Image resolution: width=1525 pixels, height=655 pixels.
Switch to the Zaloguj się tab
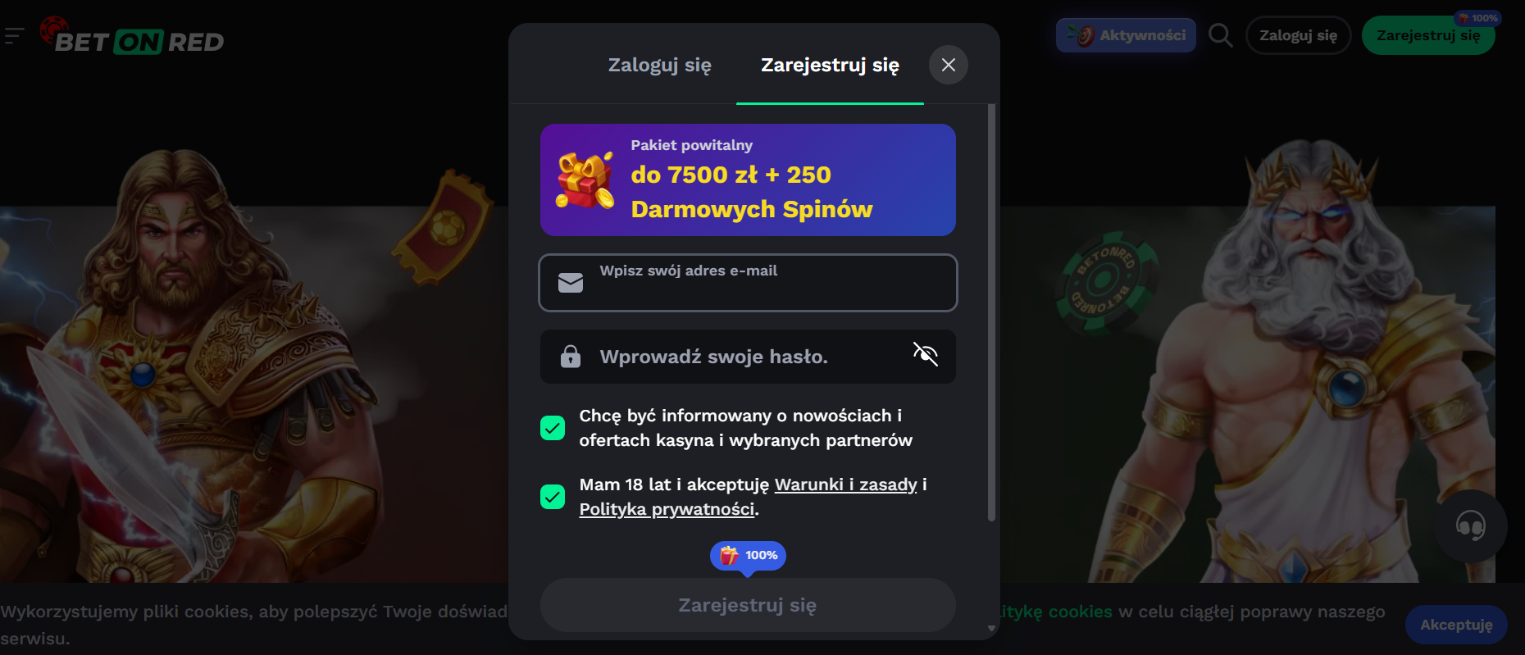[x=660, y=65]
